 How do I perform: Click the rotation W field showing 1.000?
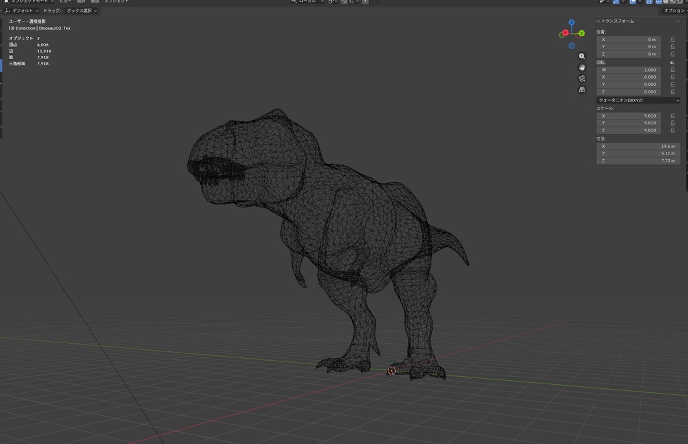click(628, 70)
